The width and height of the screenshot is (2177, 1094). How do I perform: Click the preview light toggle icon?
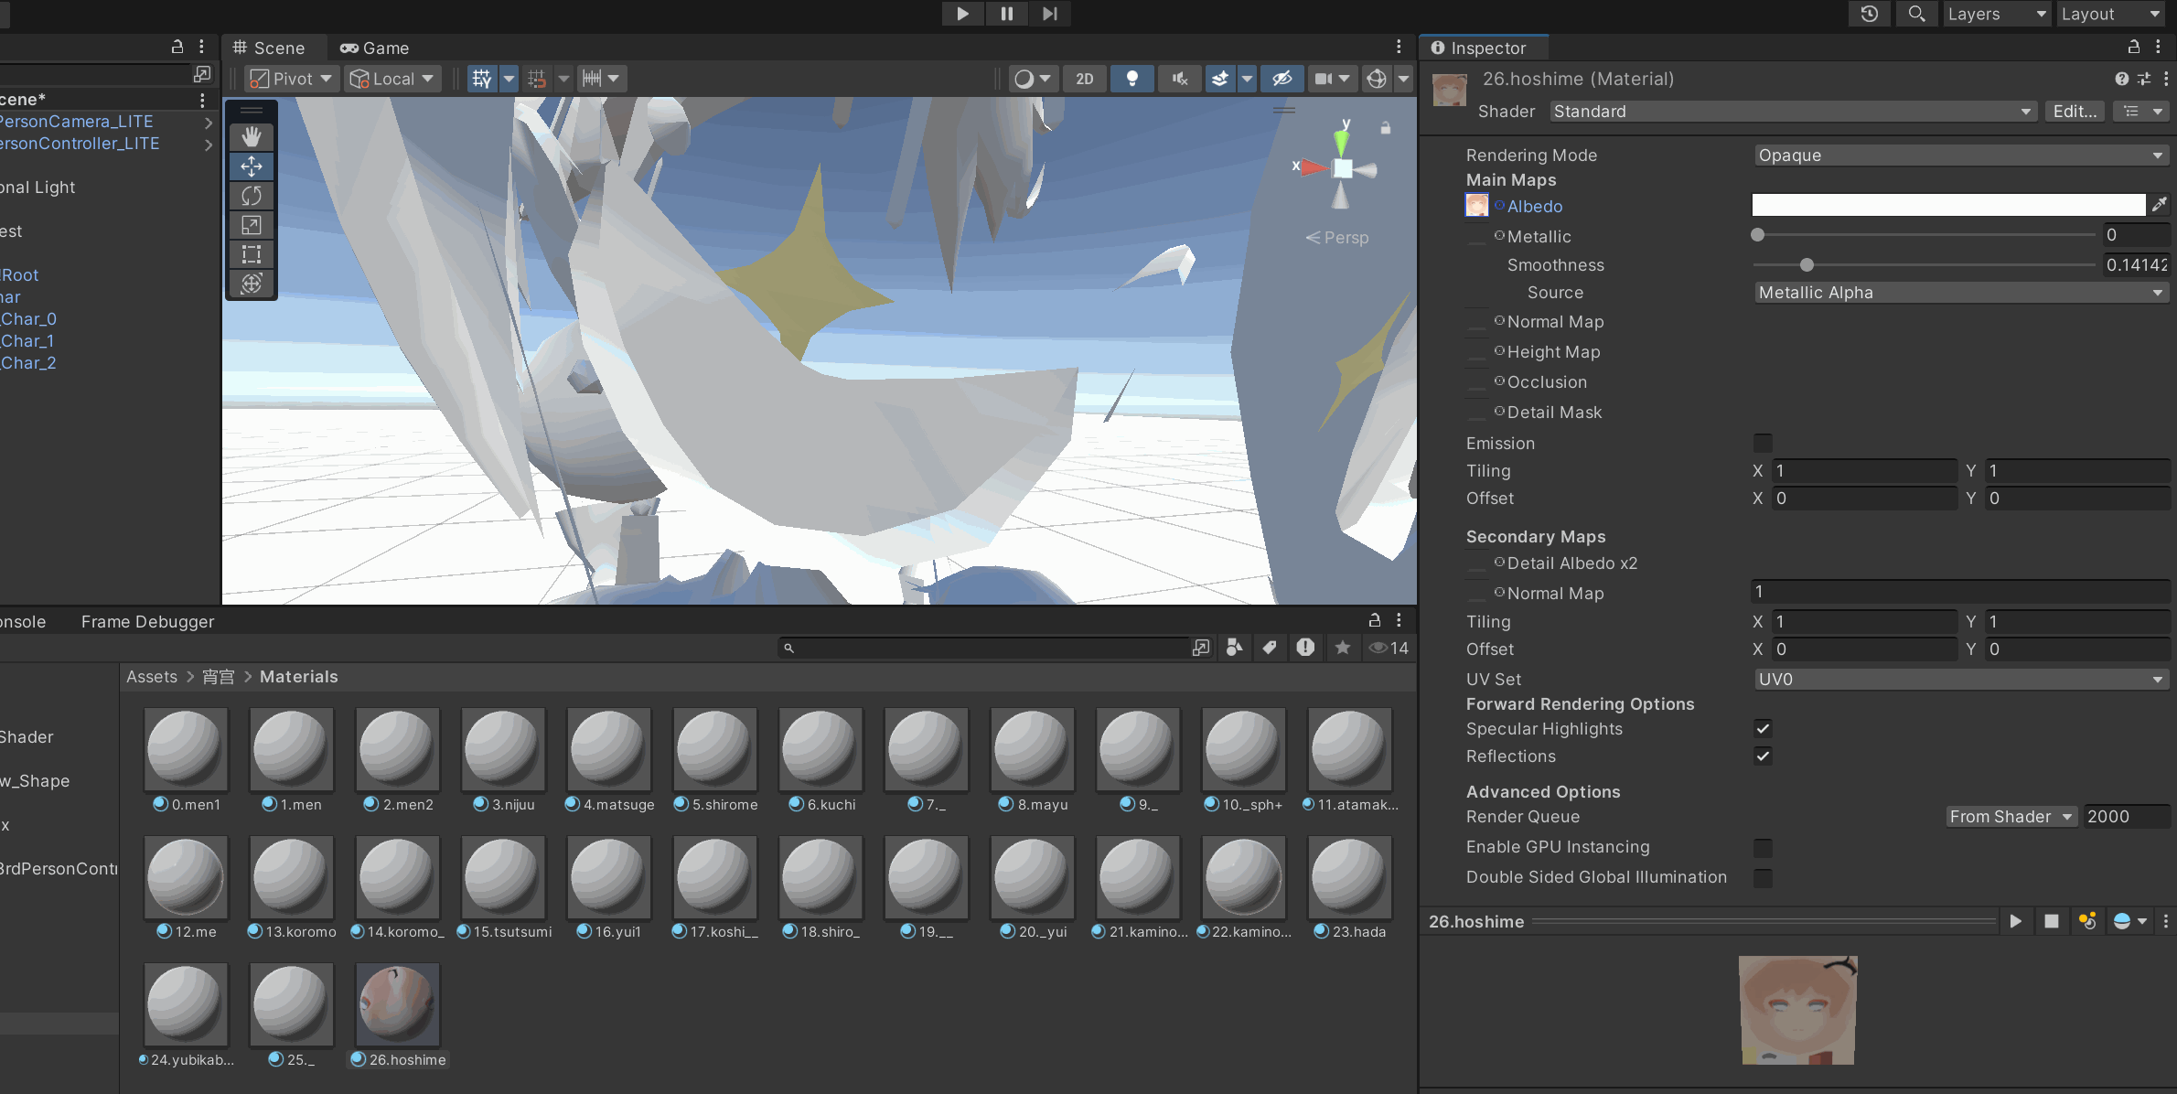pos(2087,922)
